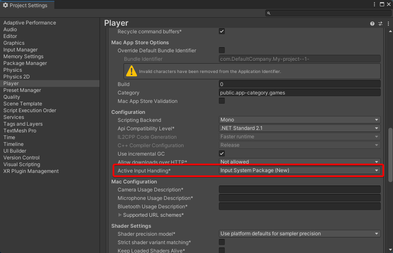The height and width of the screenshot is (253, 393).
Task: Toggle Use incremental GC checkbox
Action: [x=221, y=153]
